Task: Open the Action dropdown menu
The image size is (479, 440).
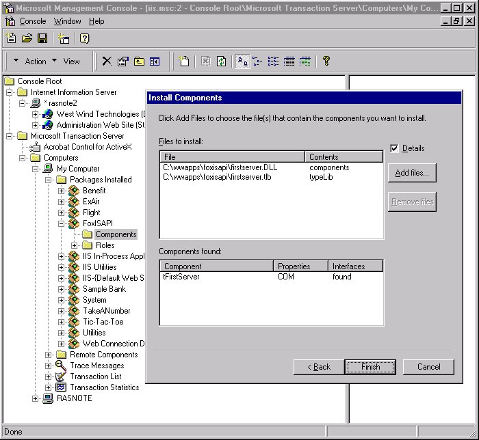Action: 30,61
